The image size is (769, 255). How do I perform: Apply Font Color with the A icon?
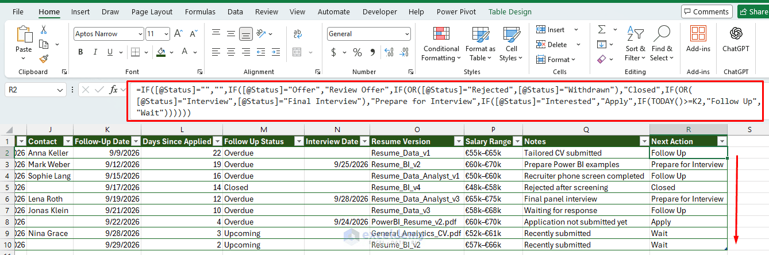tap(185, 52)
